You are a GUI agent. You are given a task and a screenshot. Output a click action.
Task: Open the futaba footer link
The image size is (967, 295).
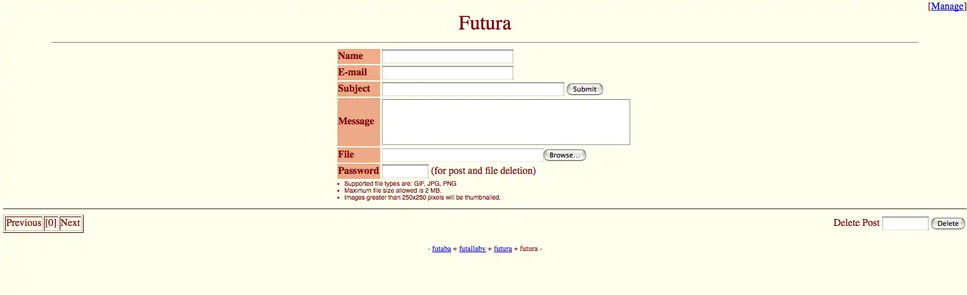[441, 249]
